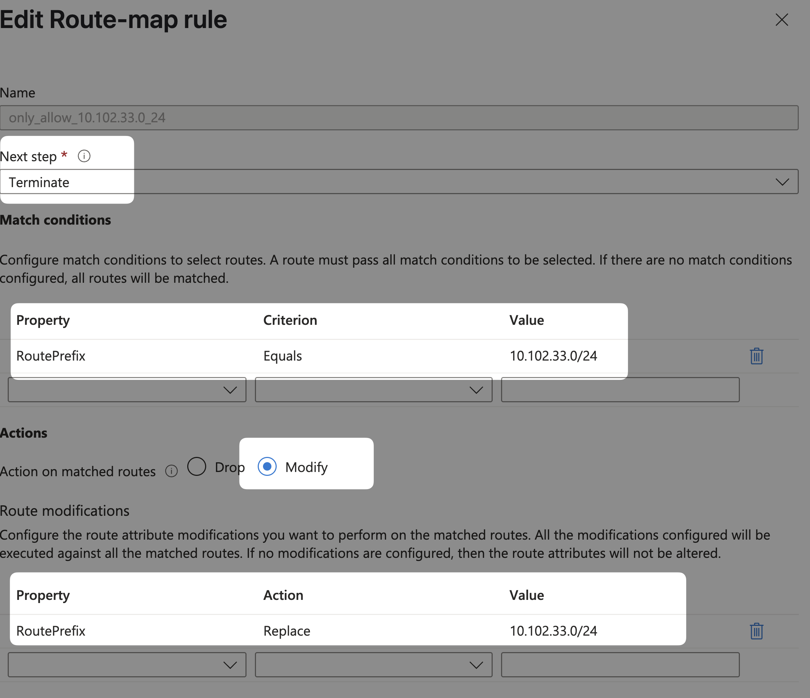Click the Name field only_allow_10.102.33.0_24
The height and width of the screenshot is (698, 810).
pos(399,118)
